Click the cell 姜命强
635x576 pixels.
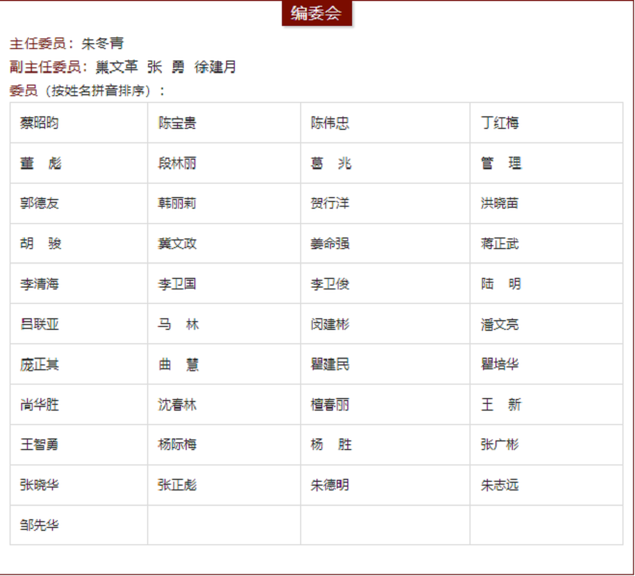(x=385, y=243)
